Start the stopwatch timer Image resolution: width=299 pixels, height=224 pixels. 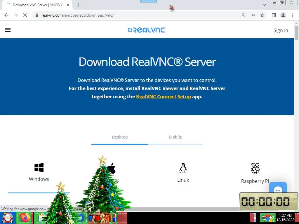pos(293,199)
